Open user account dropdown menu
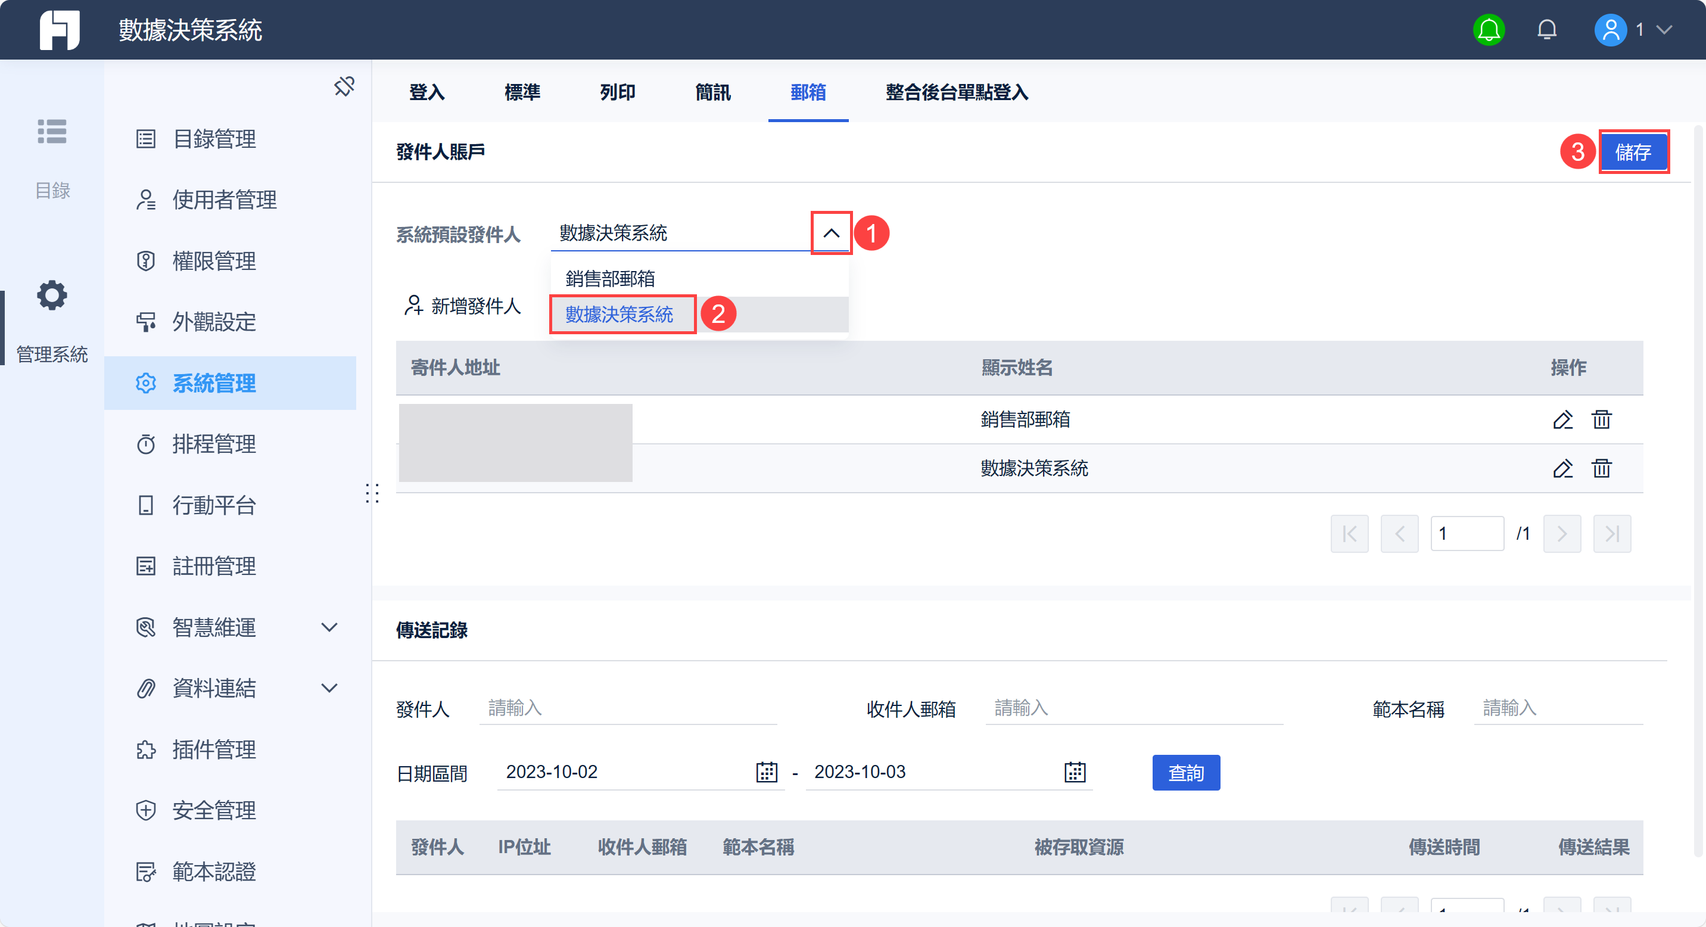The image size is (1706, 927). coord(1664,30)
